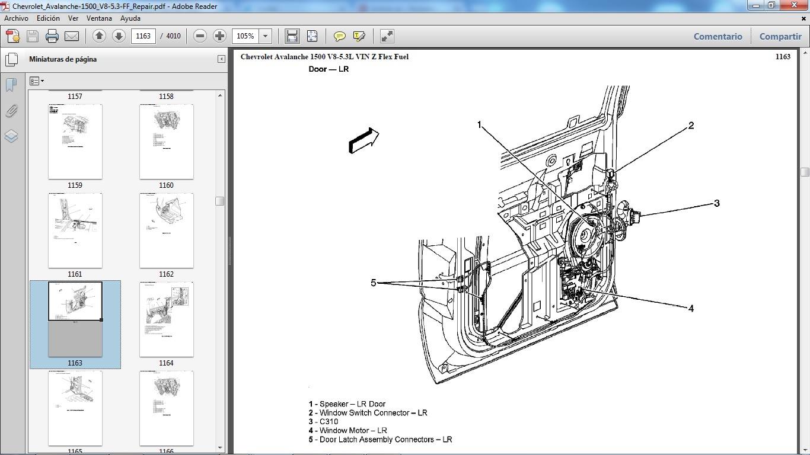
Task: Click the page number field 1163
Action: click(x=143, y=36)
